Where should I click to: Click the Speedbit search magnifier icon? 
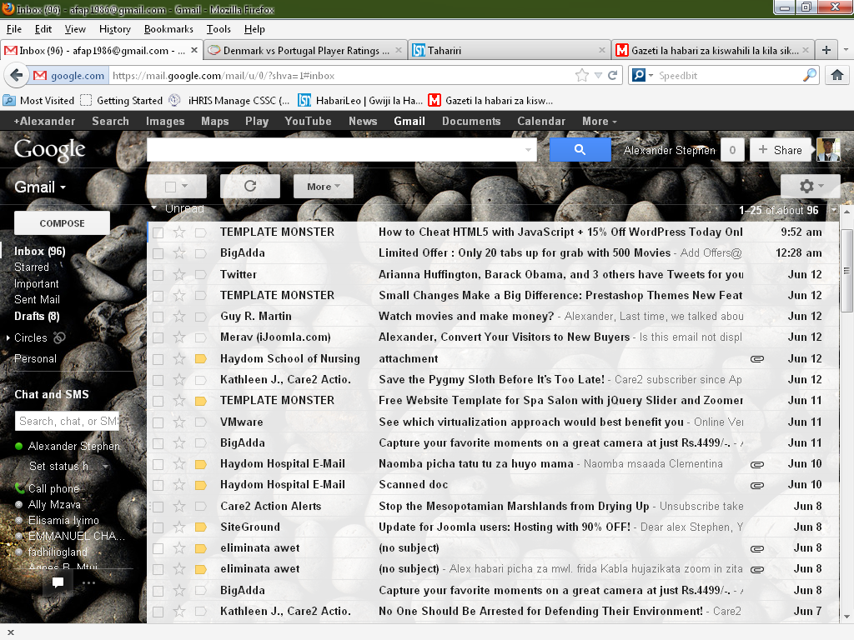pyautogui.click(x=810, y=75)
